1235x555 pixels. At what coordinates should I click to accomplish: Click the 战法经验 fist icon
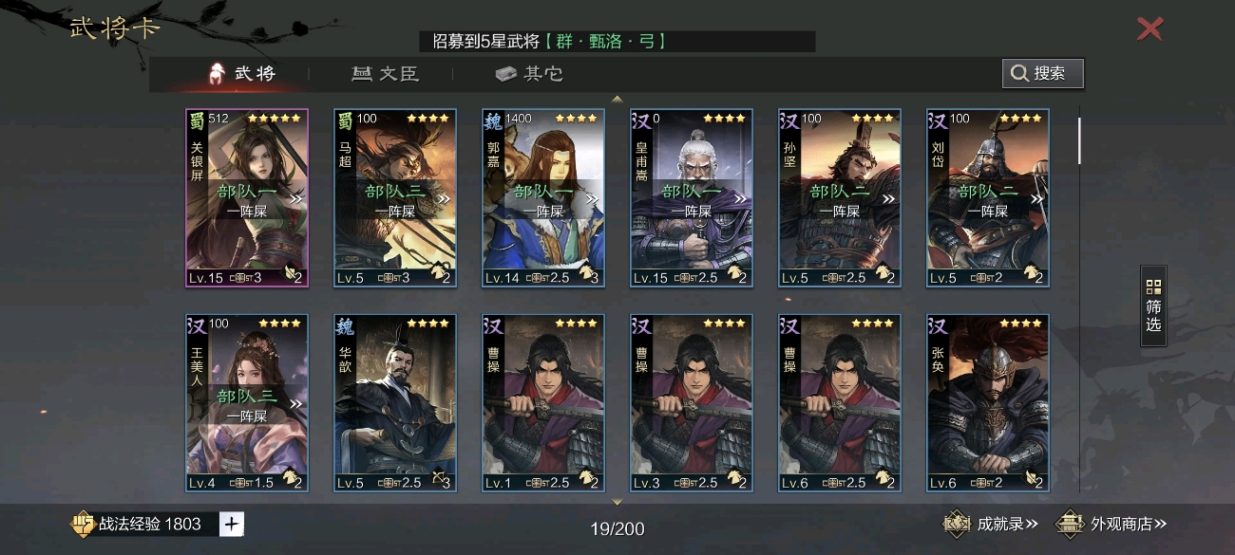[x=82, y=524]
